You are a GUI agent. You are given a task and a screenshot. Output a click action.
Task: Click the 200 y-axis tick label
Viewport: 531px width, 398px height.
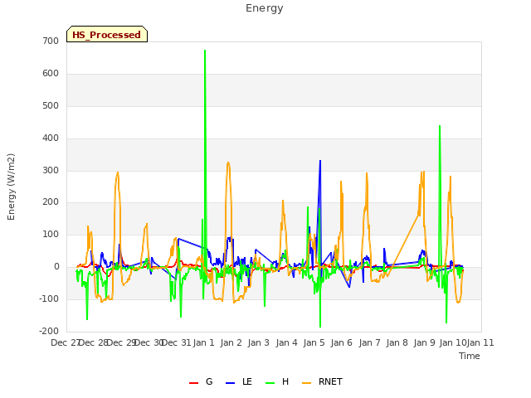pyautogui.click(x=51, y=202)
